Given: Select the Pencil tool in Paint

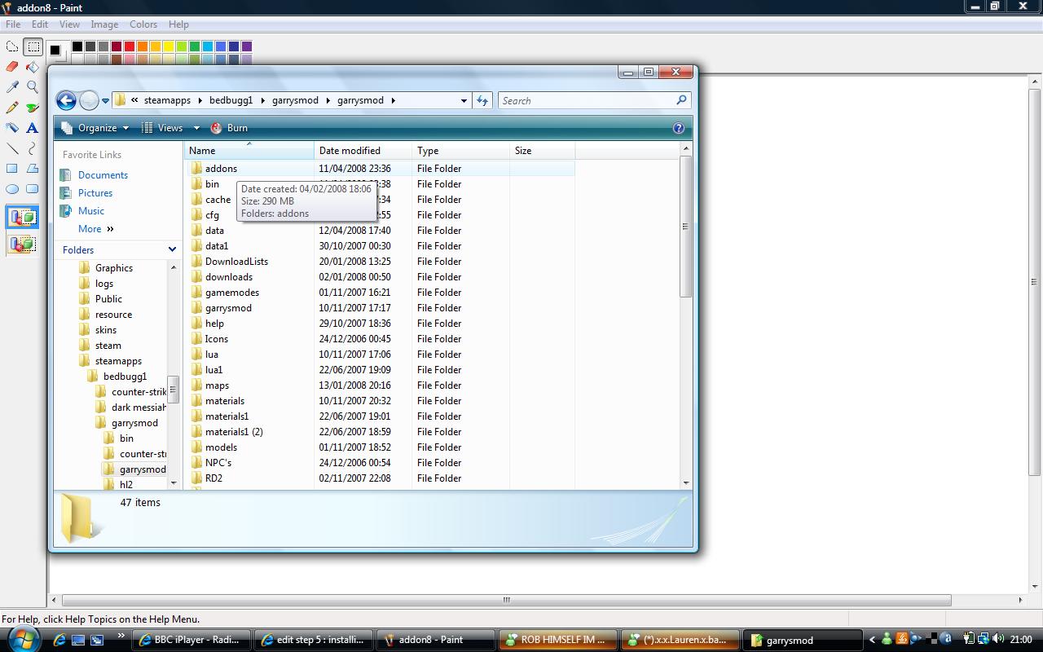Looking at the screenshot, I should (12, 108).
